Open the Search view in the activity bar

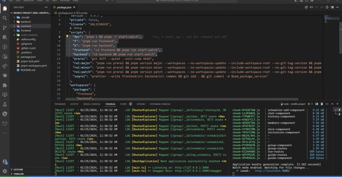tap(5, 18)
